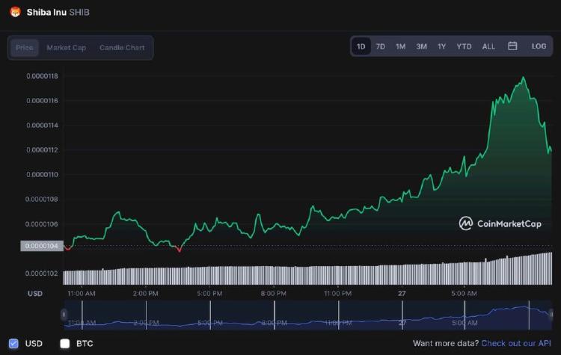
Task: Set chart range to 1M
Action: [x=401, y=46]
